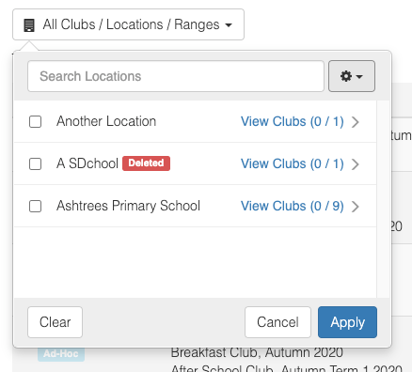412x372 pixels.
Task: Click the Clear button
Action: pyautogui.click(x=55, y=322)
